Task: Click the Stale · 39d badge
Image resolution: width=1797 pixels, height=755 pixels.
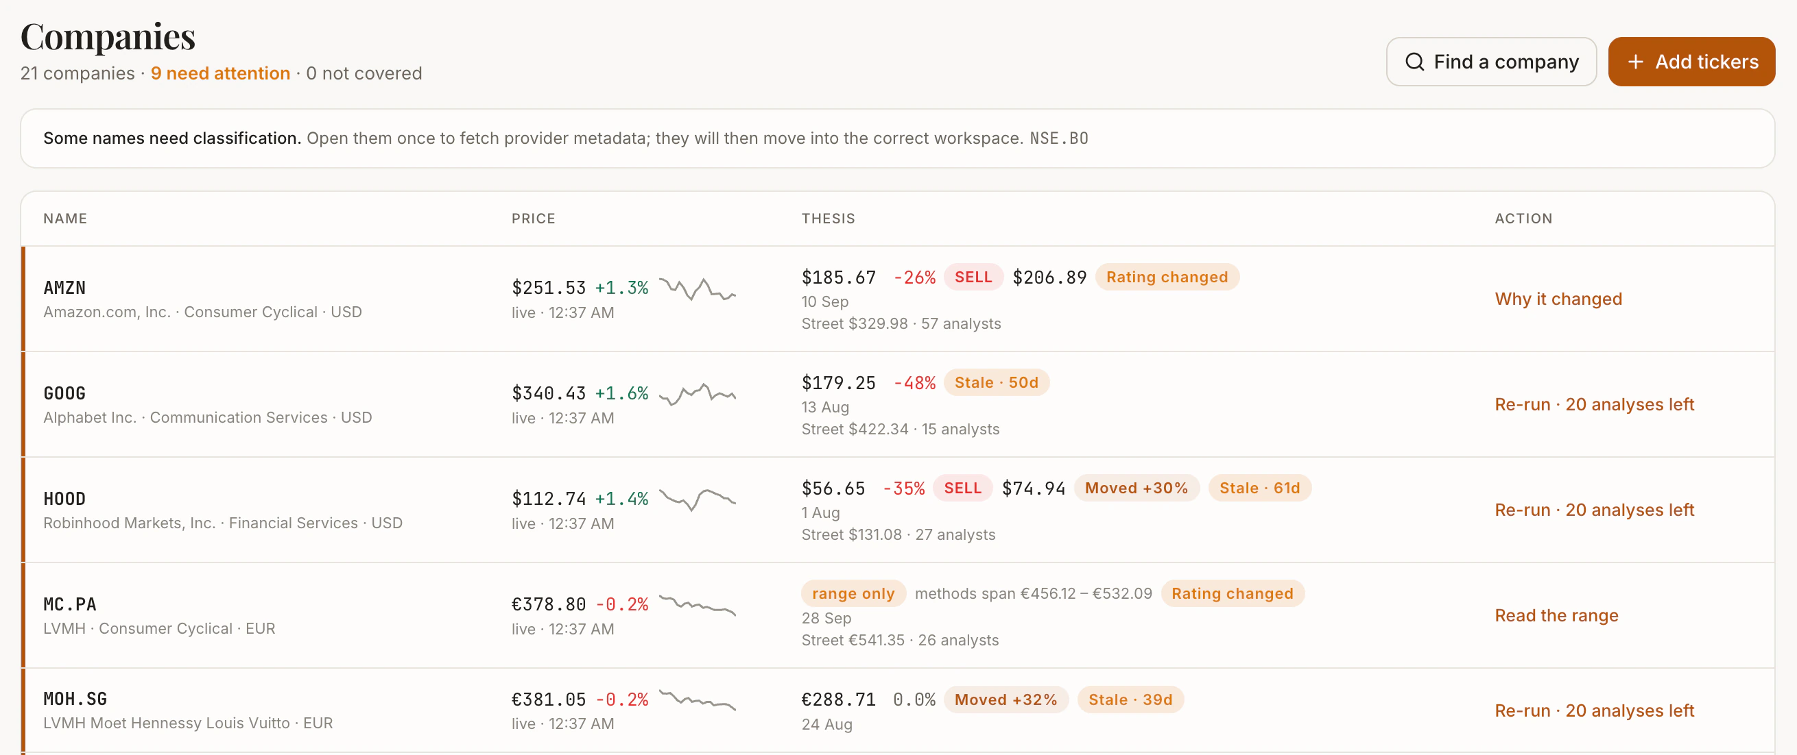Action: pos(1130,700)
